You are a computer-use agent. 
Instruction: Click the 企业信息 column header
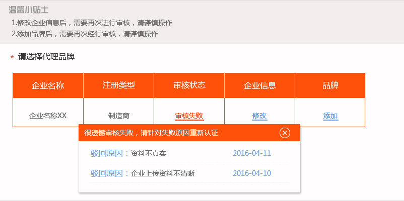coord(259,85)
